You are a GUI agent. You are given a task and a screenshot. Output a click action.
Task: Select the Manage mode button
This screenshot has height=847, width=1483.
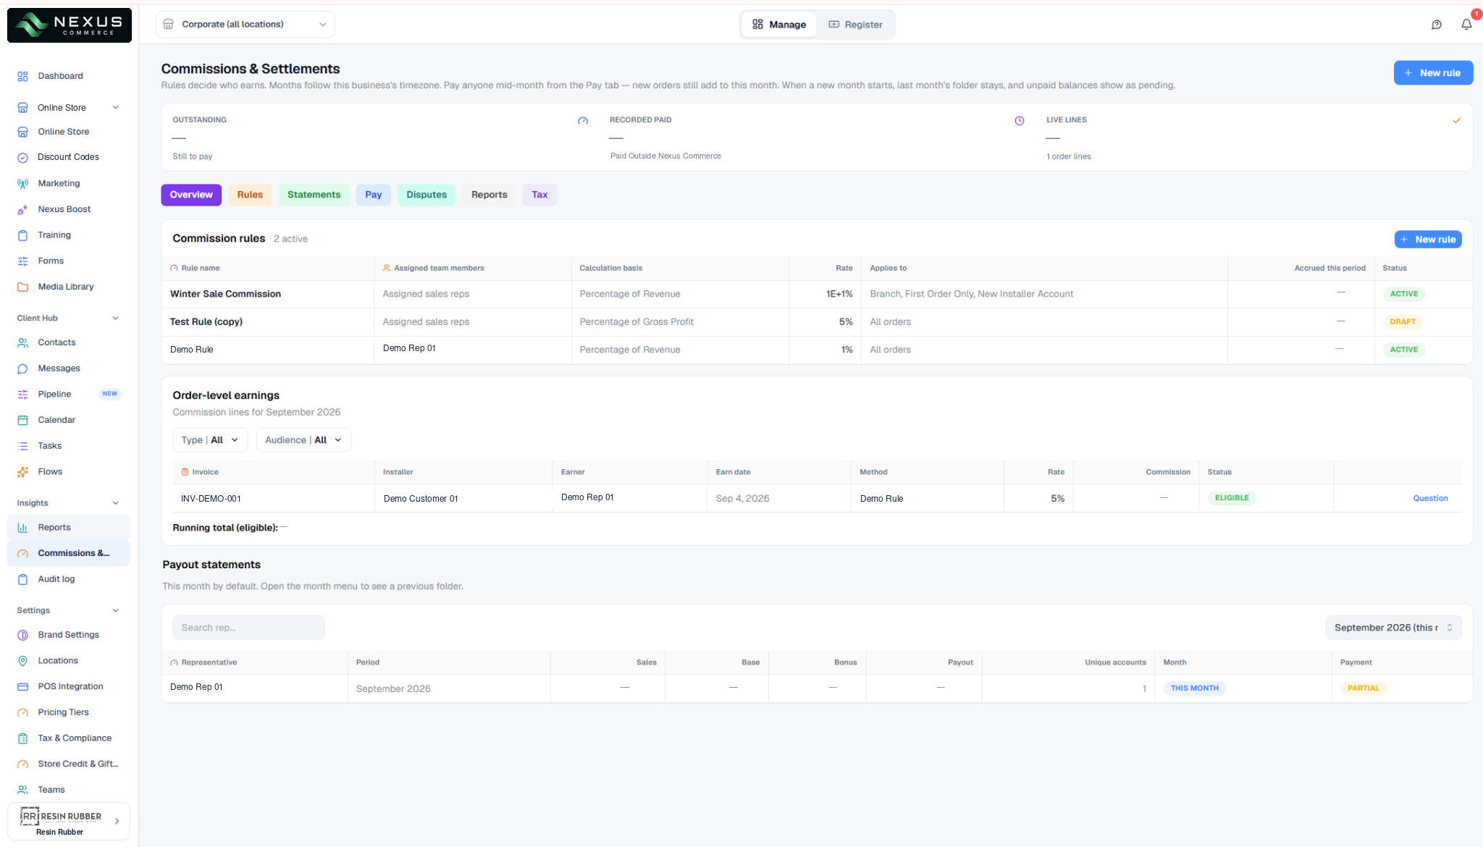[779, 25]
